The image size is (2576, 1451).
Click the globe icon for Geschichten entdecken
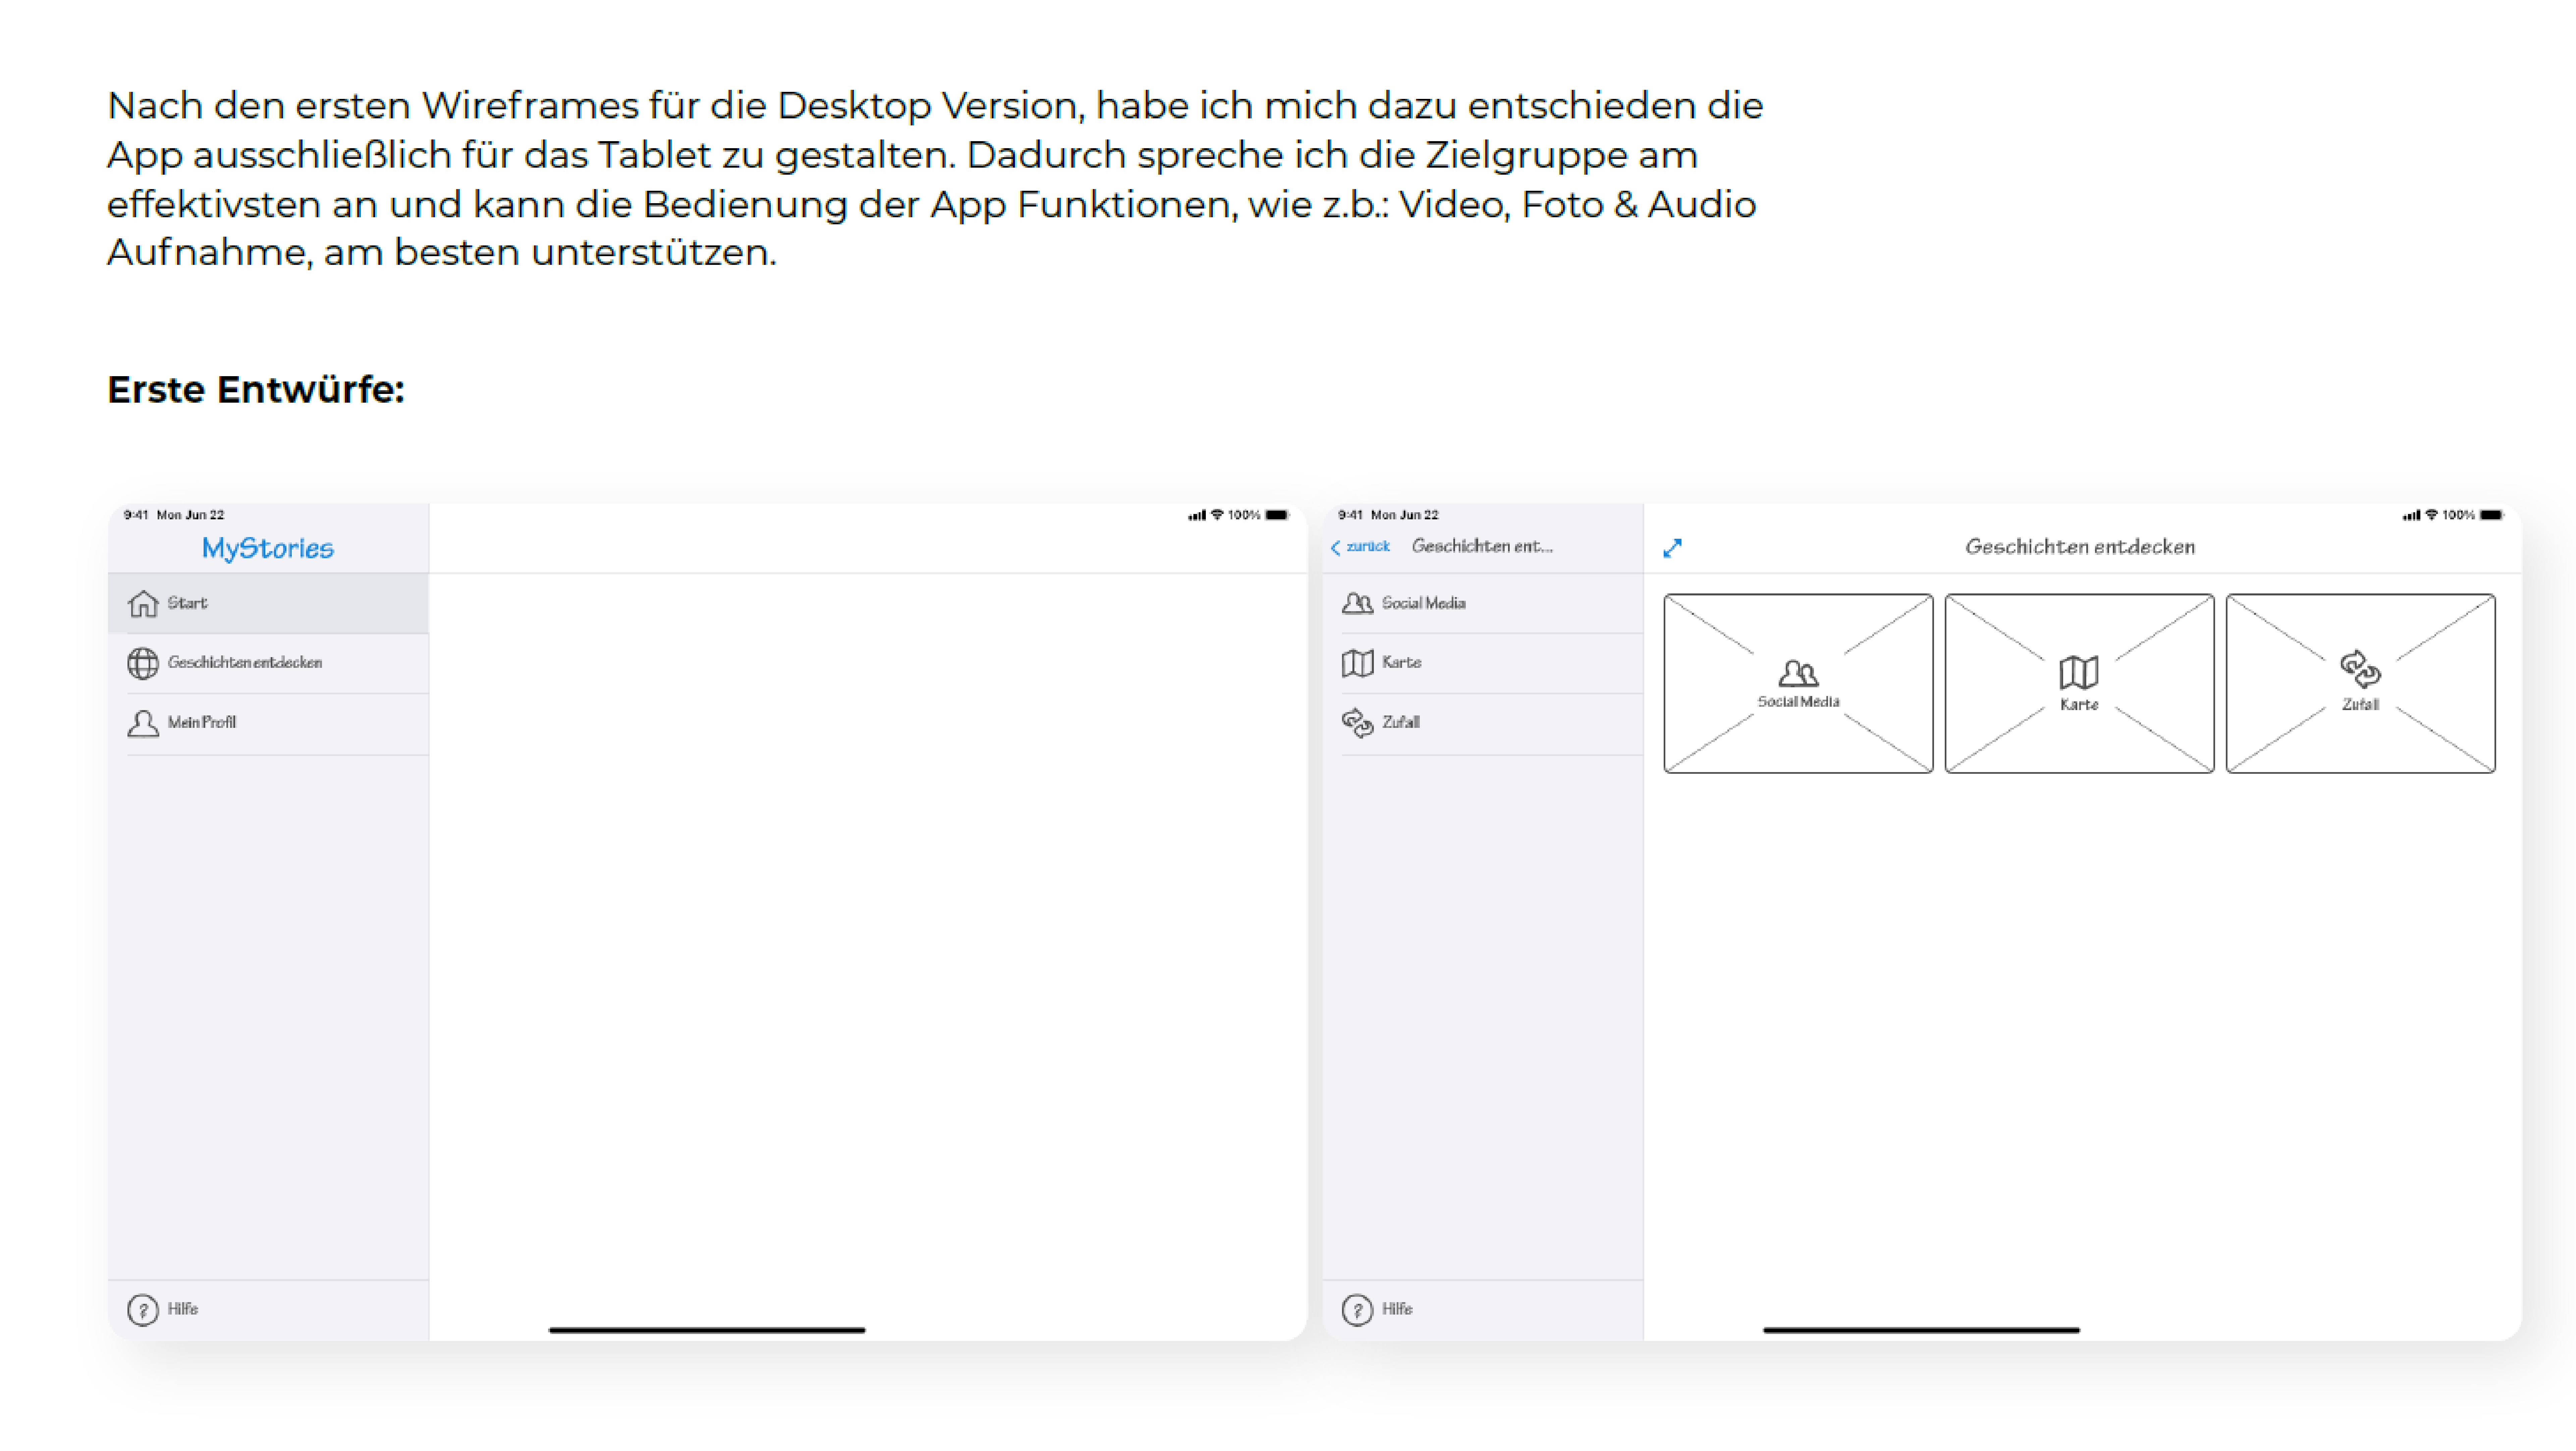[x=143, y=662]
